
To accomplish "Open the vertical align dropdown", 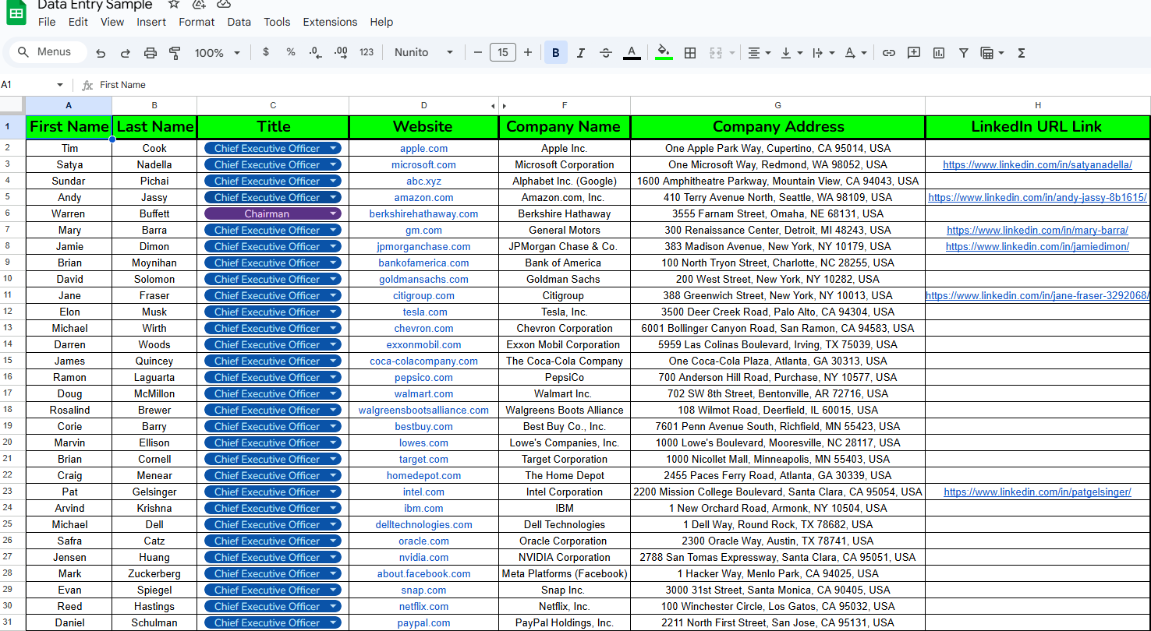I will [791, 53].
